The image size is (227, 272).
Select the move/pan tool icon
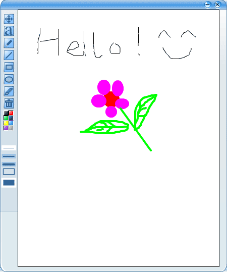tap(9, 19)
